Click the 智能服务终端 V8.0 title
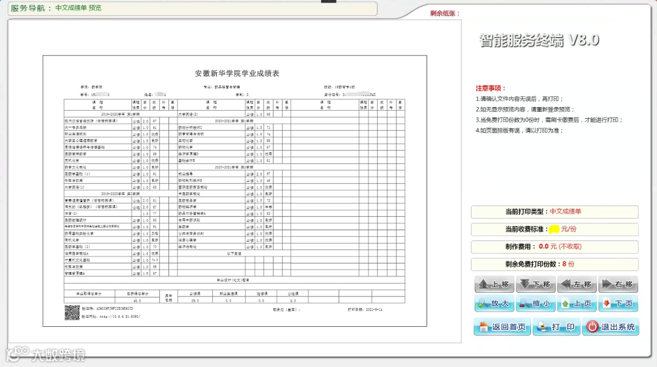 click(x=539, y=40)
